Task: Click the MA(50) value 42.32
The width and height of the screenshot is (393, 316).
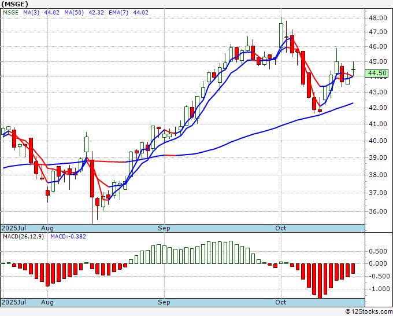Action: [97, 12]
